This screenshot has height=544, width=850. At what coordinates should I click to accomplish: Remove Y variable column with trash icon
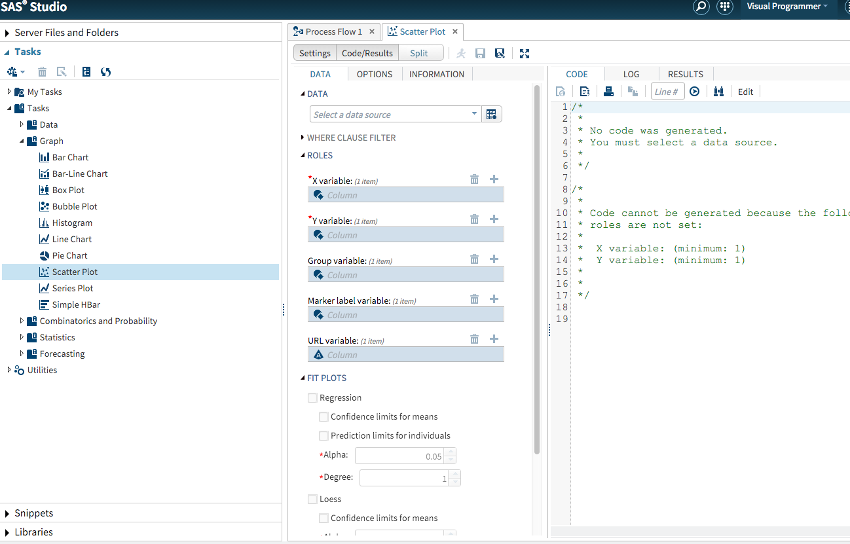(474, 219)
